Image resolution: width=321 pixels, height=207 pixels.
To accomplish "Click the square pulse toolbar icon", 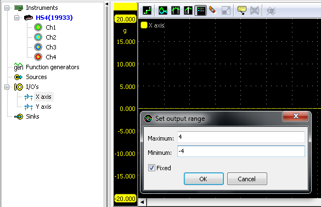I will coord(176,10).
